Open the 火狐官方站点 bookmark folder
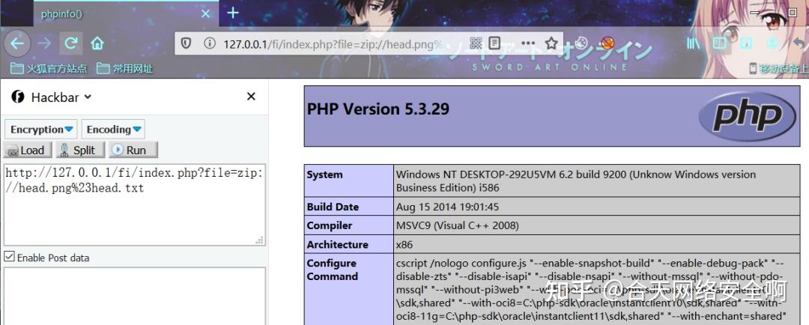This screenshot has width=809, height=325. (x=49, y=68)
